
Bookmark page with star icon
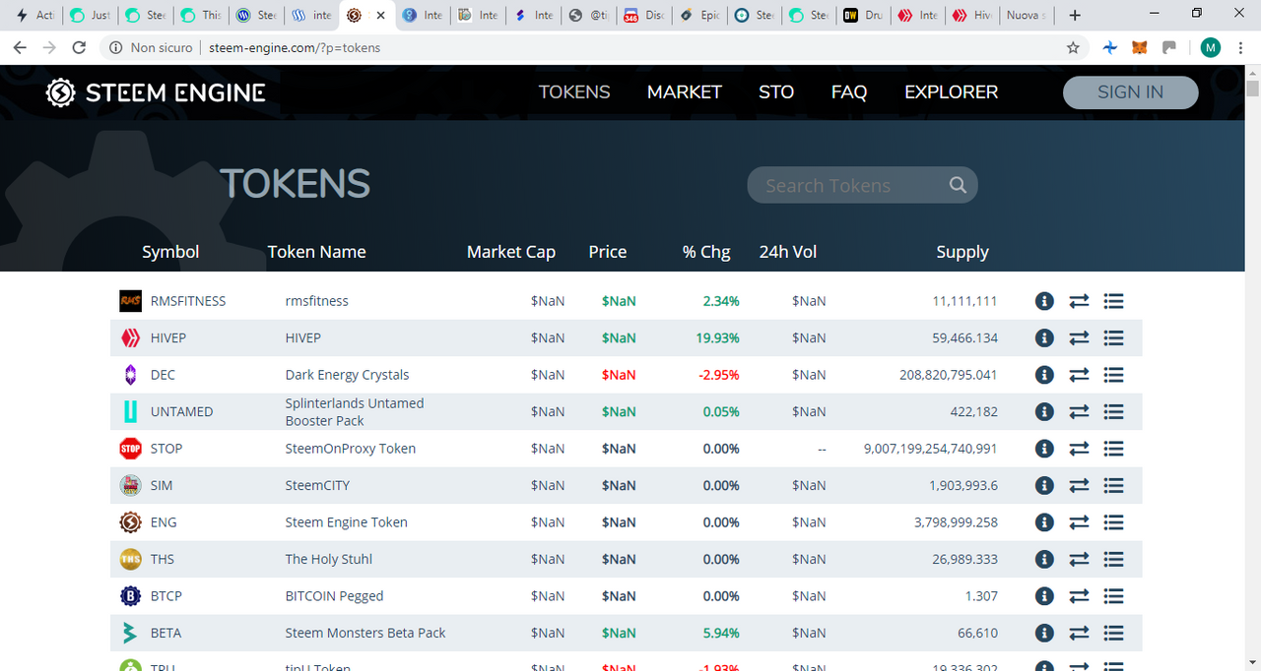coord(1073,47)
